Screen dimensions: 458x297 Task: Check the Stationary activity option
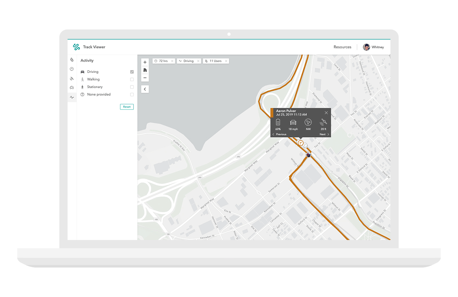132,87
